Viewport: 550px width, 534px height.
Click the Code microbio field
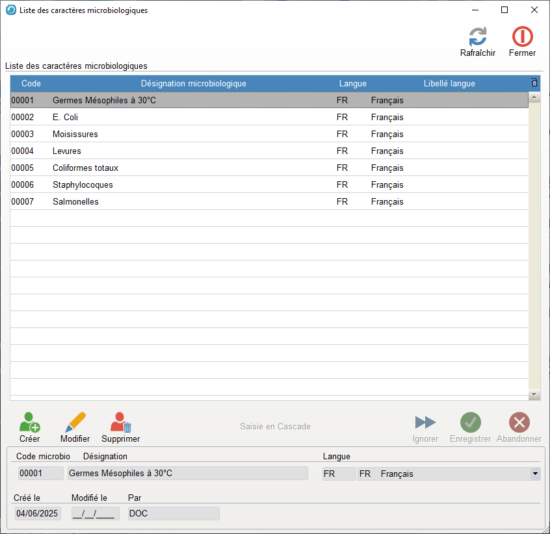[40, 474]
